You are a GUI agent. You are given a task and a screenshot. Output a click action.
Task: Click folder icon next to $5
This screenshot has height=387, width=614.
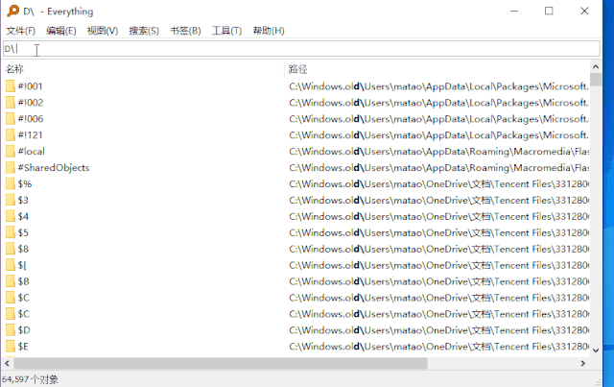(x=11, y=233)
